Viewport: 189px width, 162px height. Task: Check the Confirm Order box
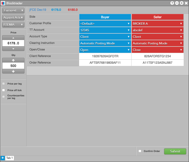coord(140,151)
